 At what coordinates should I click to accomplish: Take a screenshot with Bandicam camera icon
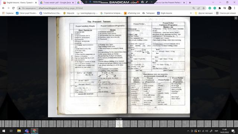142,2
